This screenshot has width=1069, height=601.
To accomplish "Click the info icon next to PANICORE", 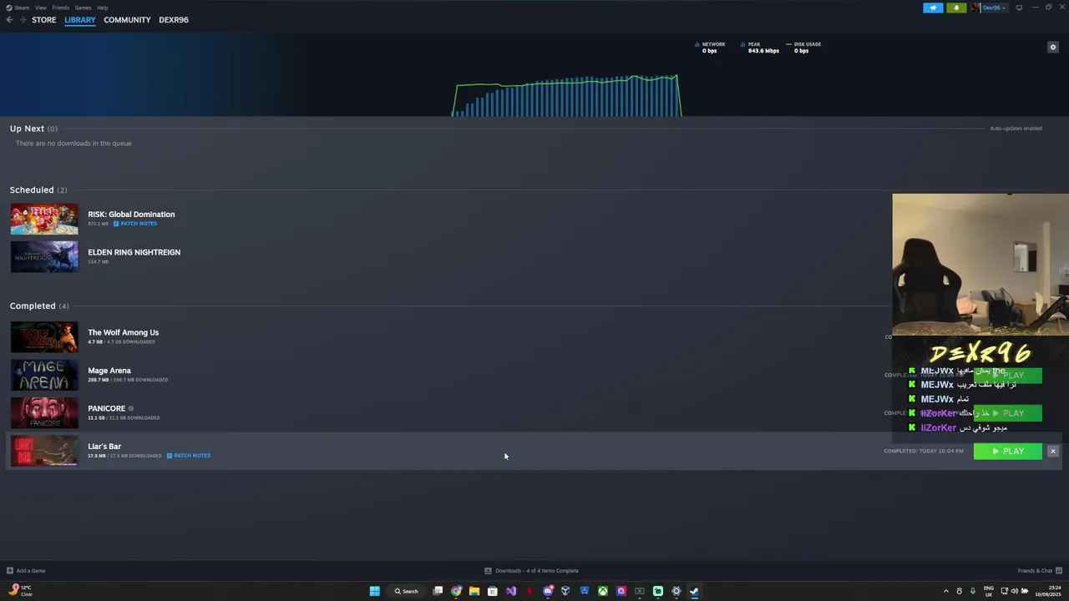I will pos(131,409).
